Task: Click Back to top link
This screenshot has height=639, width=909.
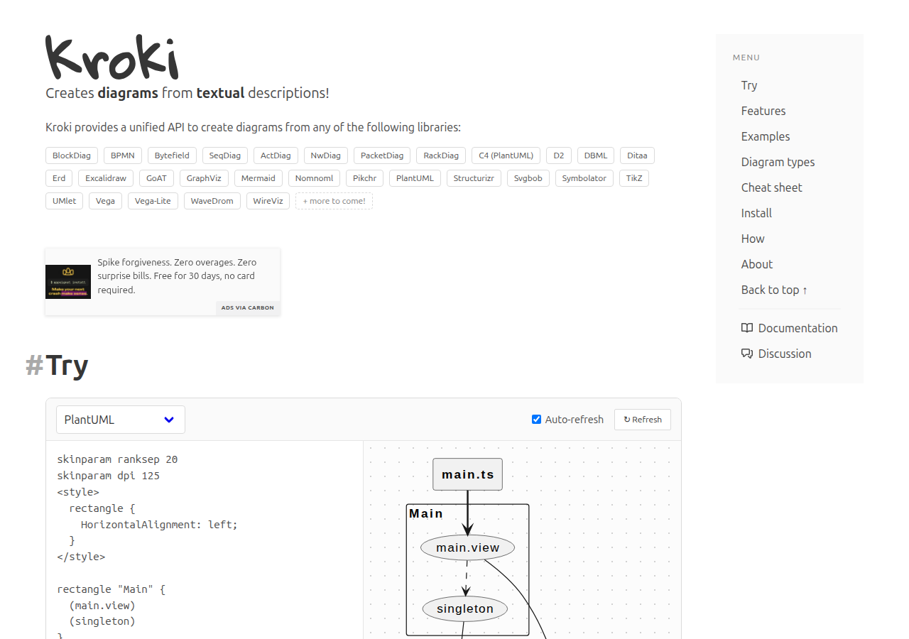Action: (x=774, y=290)
